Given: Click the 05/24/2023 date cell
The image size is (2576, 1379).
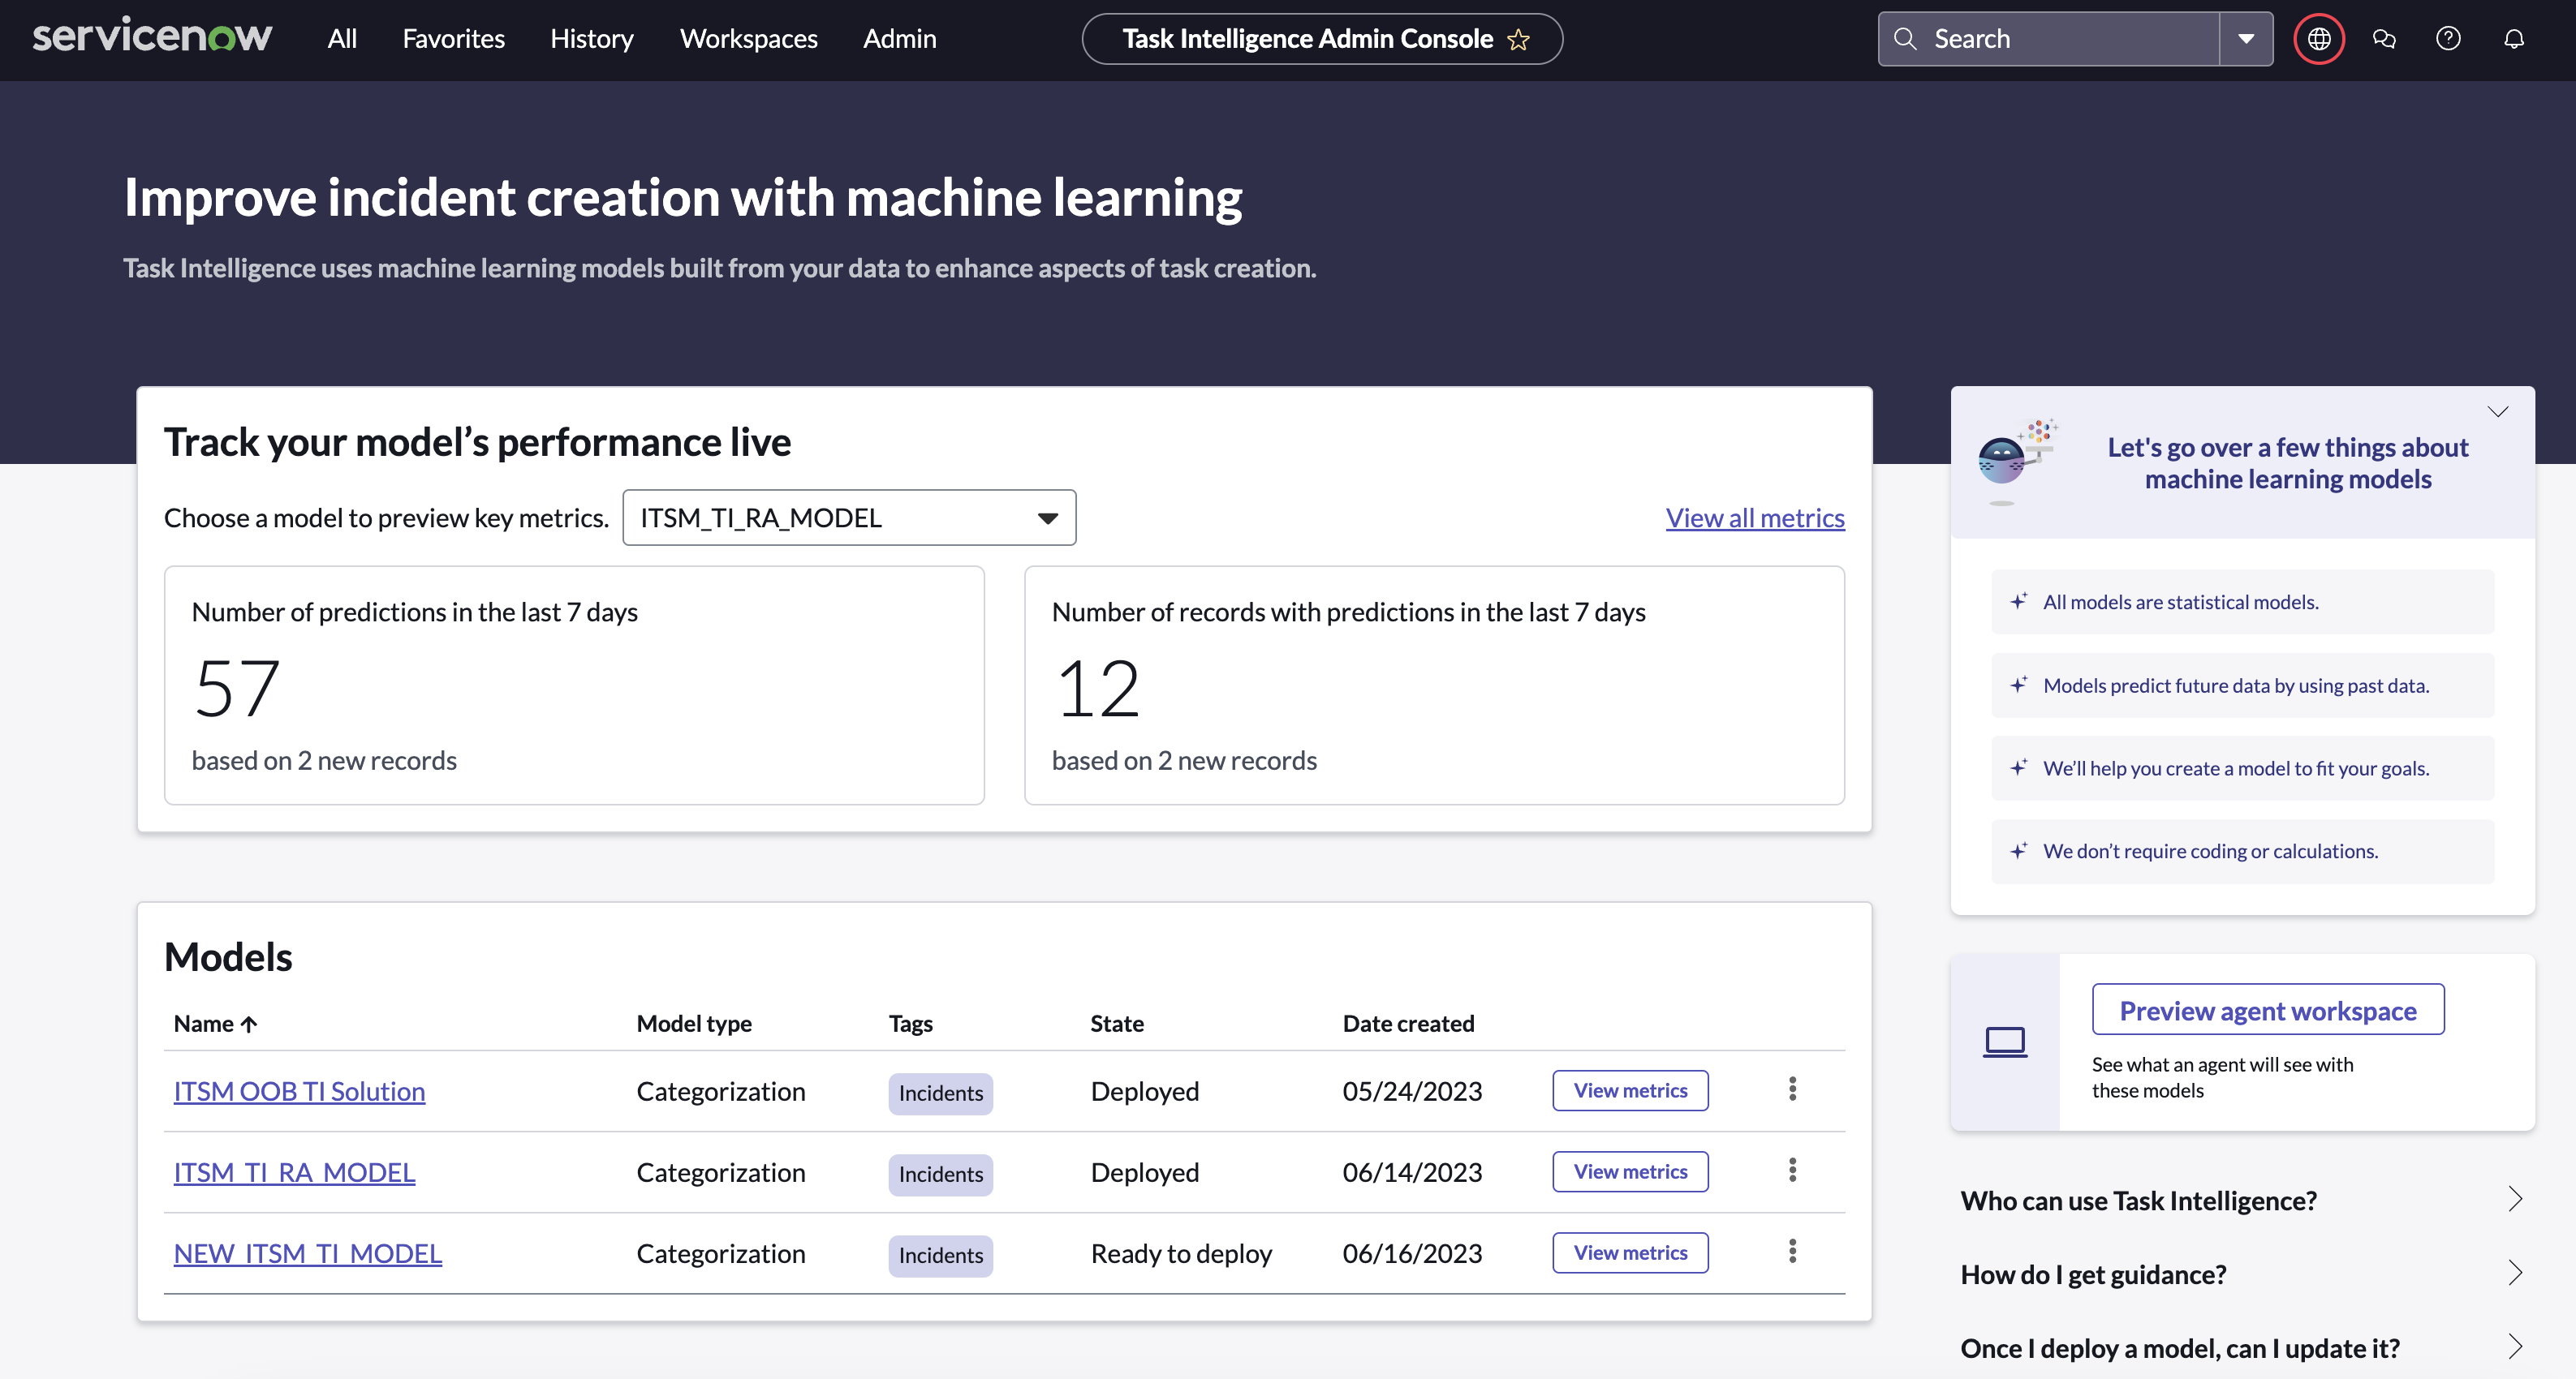Looking at the screenshot, I should [x=1412, y=1091].
